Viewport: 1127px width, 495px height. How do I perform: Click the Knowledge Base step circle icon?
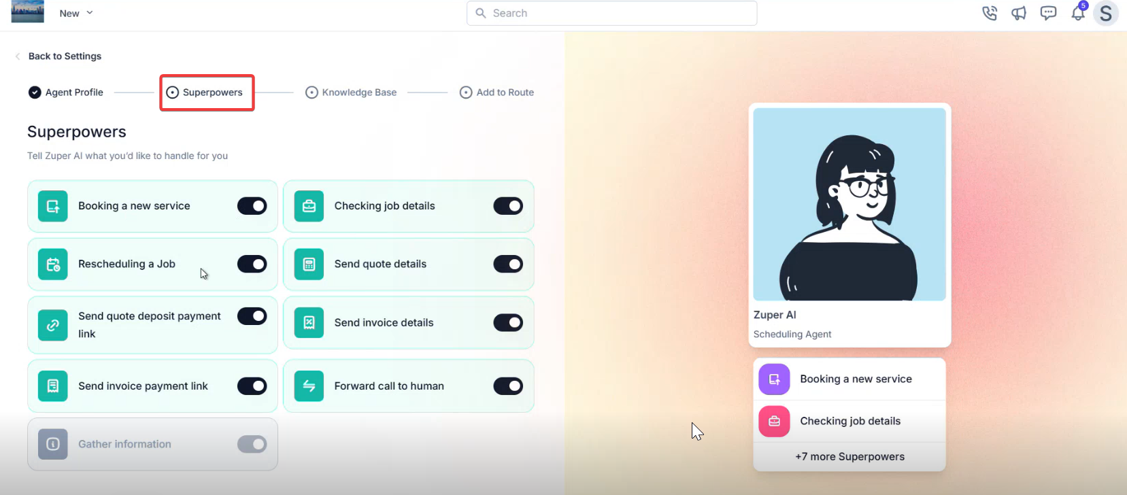(312, 92)
